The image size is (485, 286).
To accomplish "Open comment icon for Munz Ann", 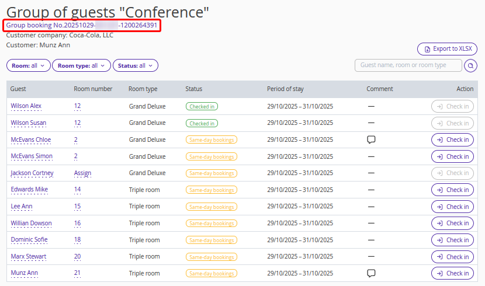I will (x=370, y=273).
